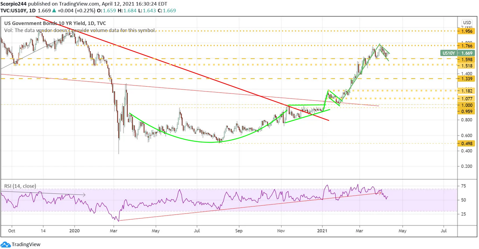Image resolution: width=479 pixels, height=249 pixels.
Task: Click the 1.598 price level label
Action: point(467,59)
